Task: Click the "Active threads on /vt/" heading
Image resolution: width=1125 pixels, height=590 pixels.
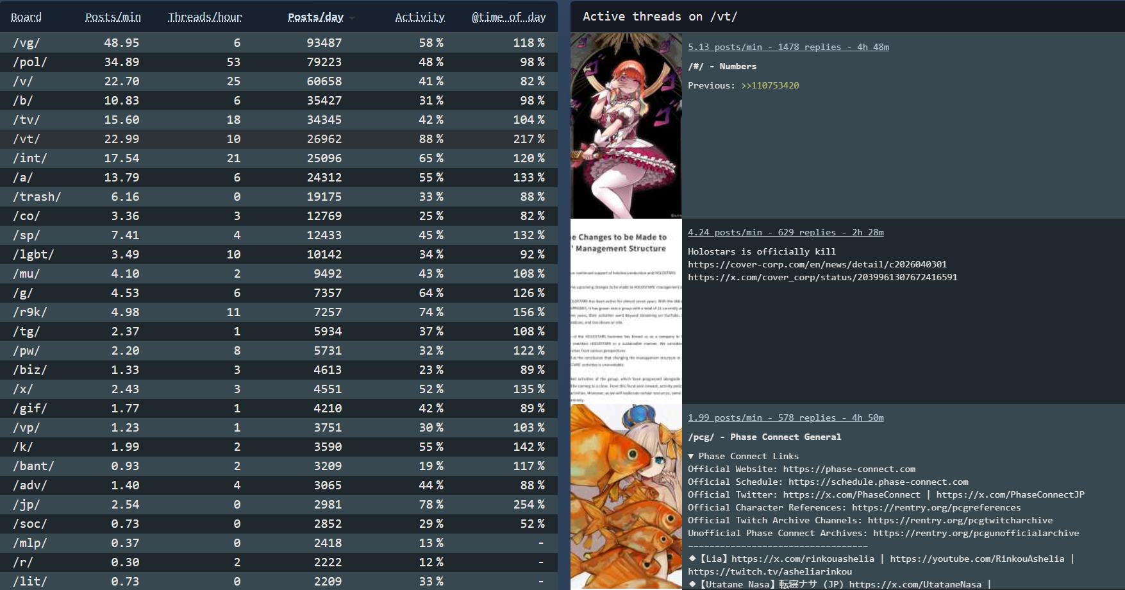Action: coord(660,17)
